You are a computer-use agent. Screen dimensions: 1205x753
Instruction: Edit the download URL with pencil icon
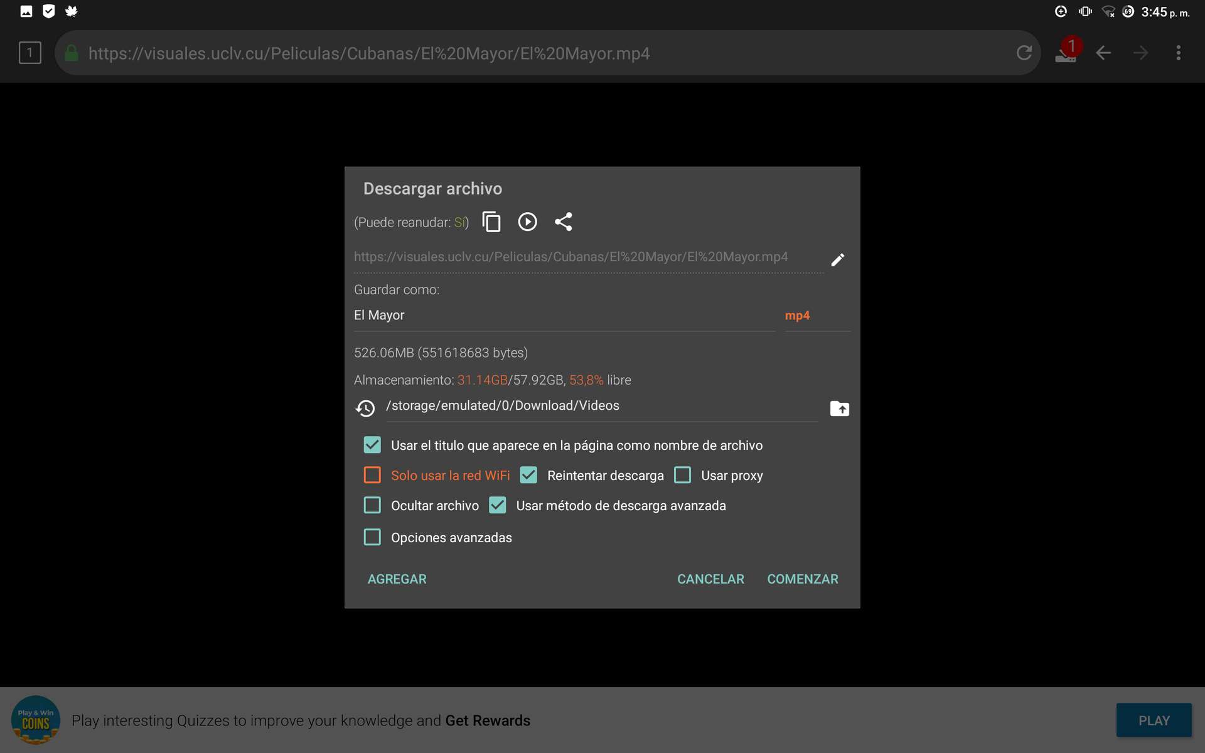pos(838,259)
